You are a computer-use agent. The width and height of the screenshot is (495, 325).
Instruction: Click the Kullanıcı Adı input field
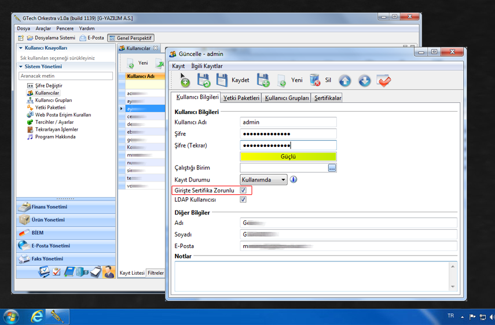(288, 122)
